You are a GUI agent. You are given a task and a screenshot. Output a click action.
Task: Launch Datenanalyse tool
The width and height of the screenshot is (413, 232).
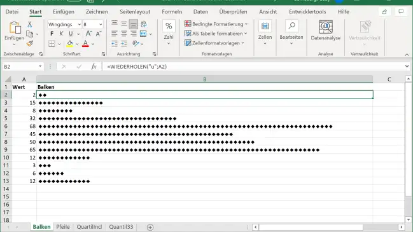coord(326,31)
